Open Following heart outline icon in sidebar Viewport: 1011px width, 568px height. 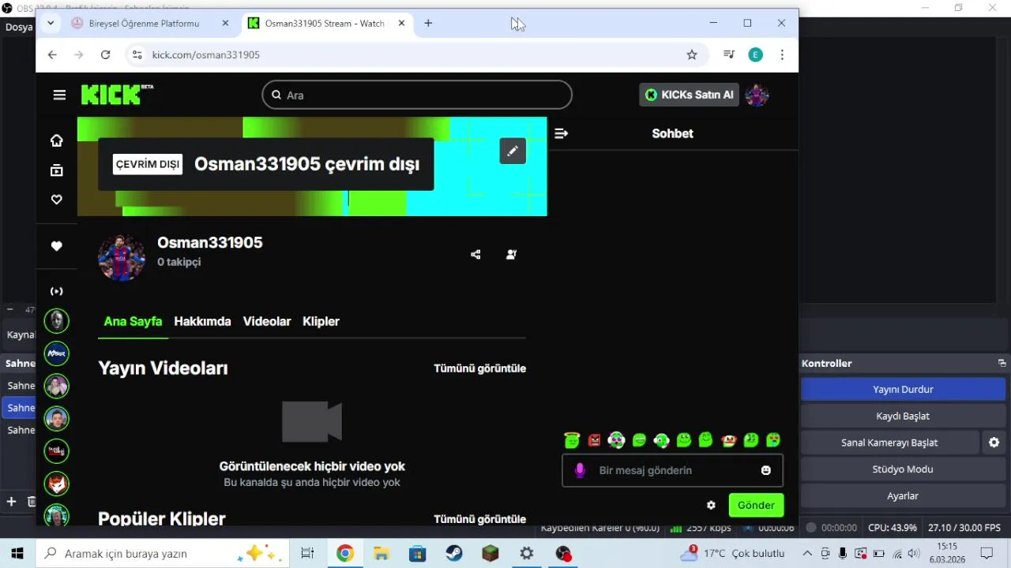[56, 200]
